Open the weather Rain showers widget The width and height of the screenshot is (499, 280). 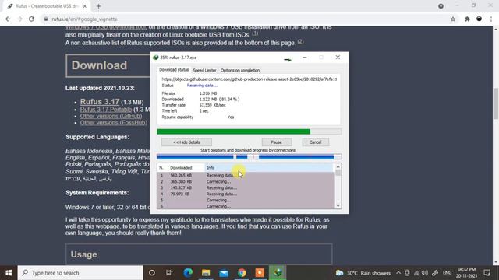click(363, 273)
